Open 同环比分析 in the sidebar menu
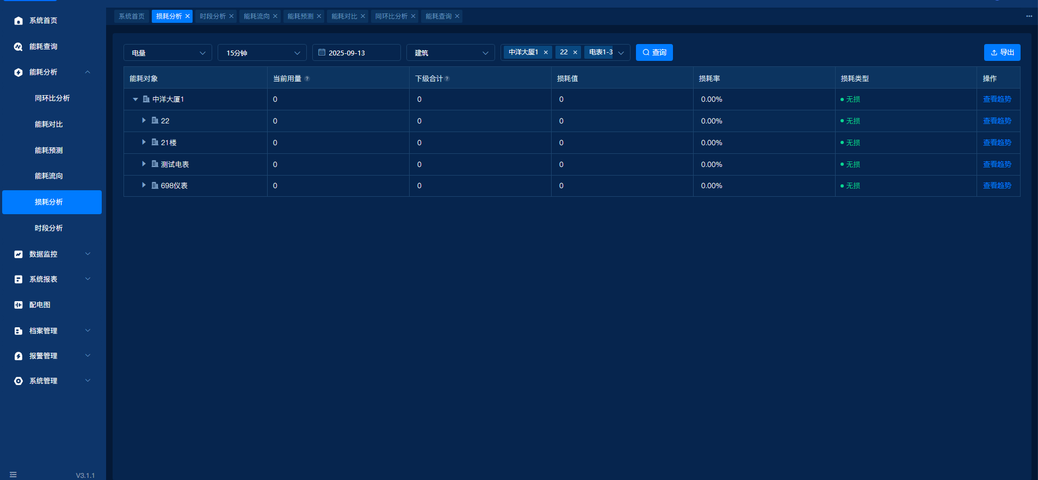This screenshot has height=480, width=1038. coord(52,98)
